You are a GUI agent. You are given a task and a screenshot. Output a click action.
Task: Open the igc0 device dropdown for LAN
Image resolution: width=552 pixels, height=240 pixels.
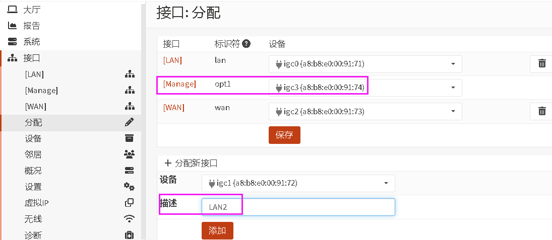tap(365, 64)
